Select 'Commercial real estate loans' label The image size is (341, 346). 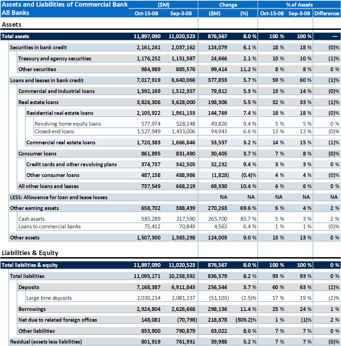[61, 143]
